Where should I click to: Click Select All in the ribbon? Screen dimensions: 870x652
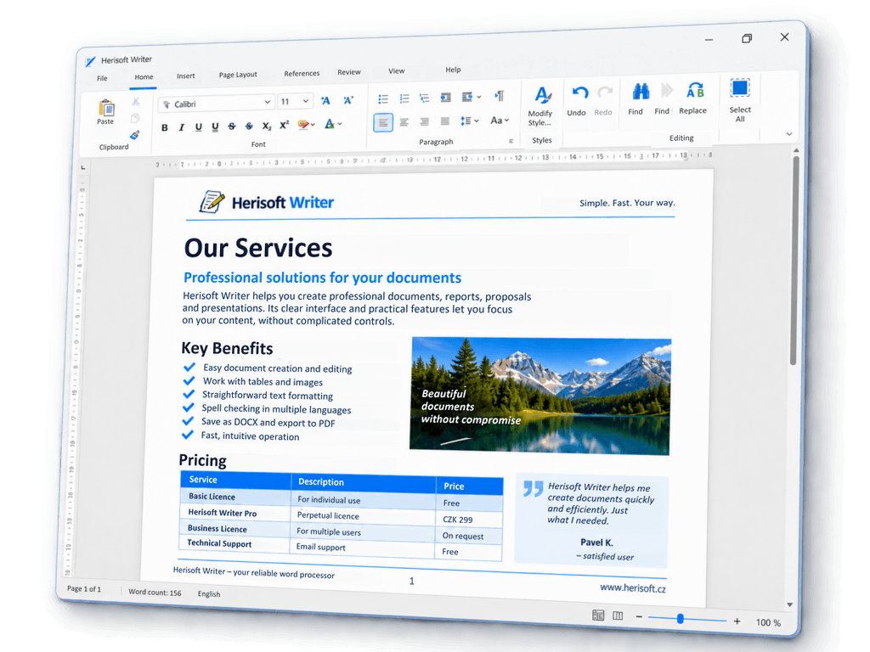click(x=741, y=100)
